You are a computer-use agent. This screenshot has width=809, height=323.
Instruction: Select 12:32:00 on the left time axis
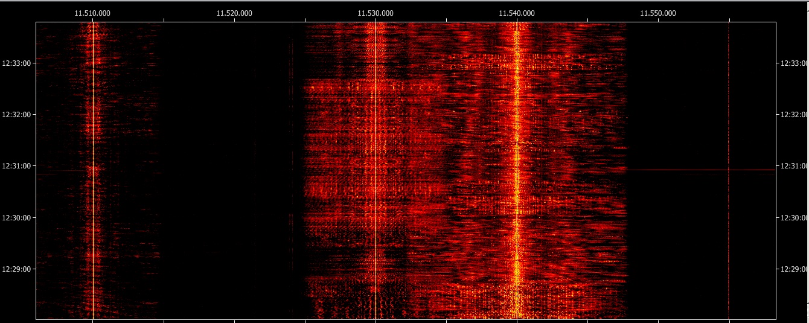[15, 114]
